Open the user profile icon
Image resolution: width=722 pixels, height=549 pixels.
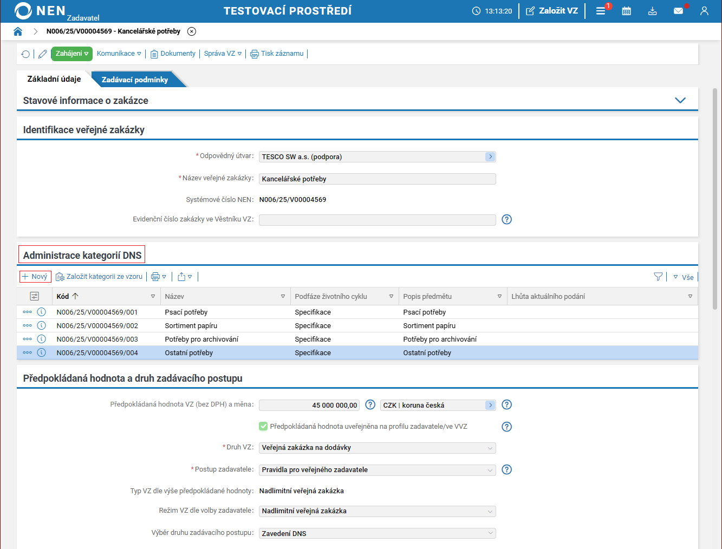[x=704, y=11]
